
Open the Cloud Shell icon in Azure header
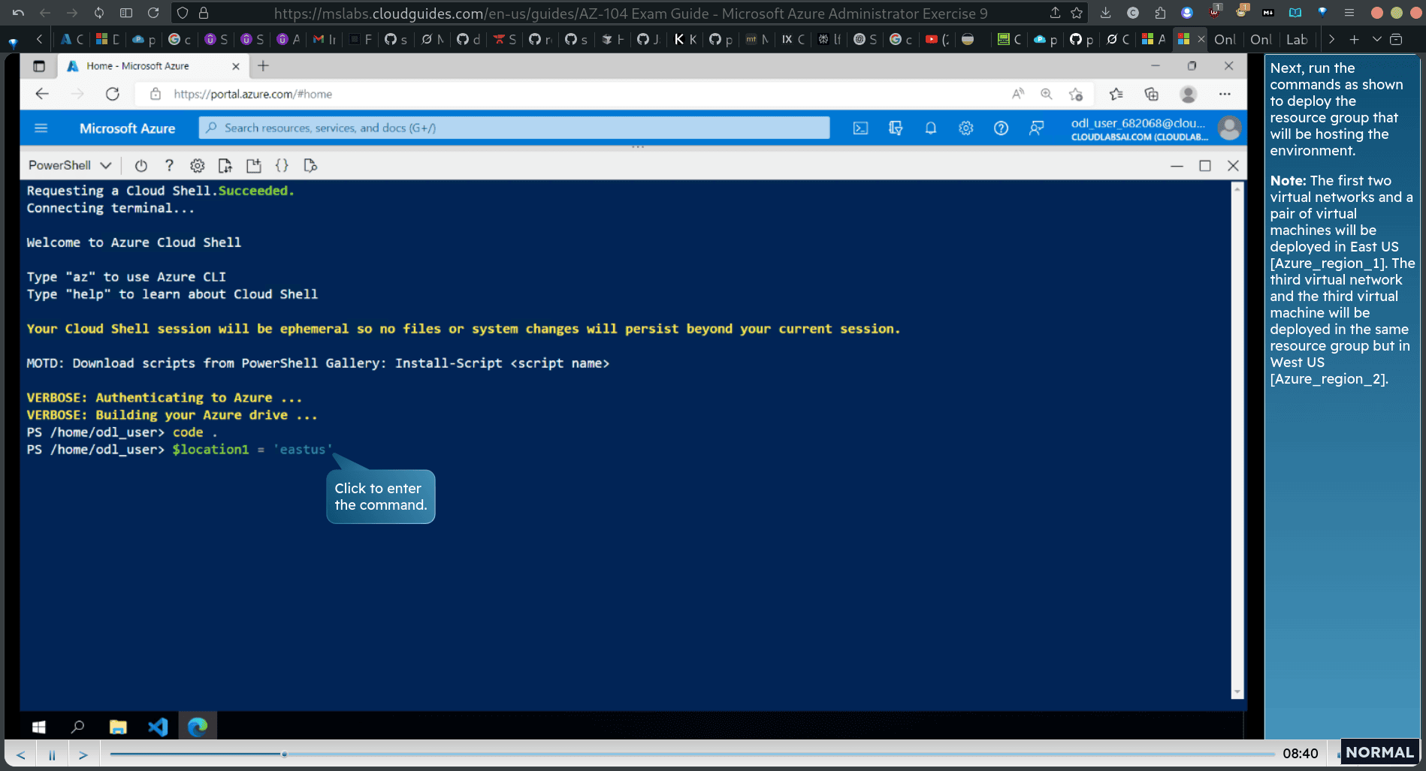pyautogui.click(x=860, y=128)
